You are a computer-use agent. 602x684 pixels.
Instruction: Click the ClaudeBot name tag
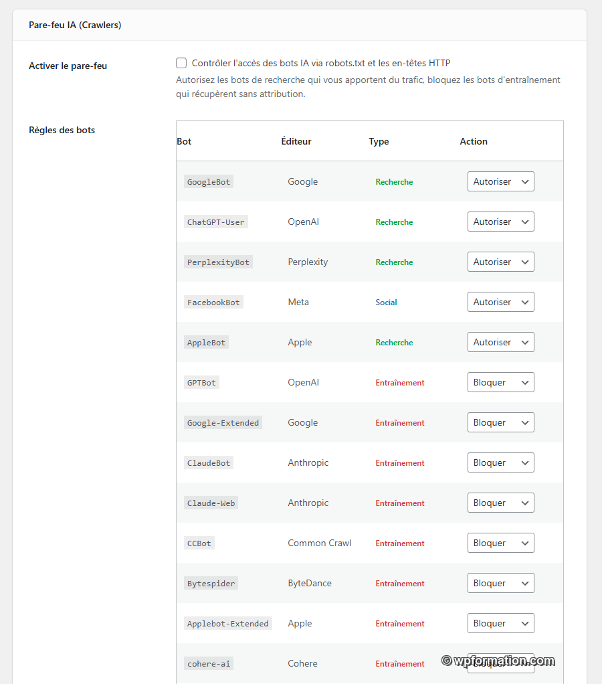click(209, 463)
